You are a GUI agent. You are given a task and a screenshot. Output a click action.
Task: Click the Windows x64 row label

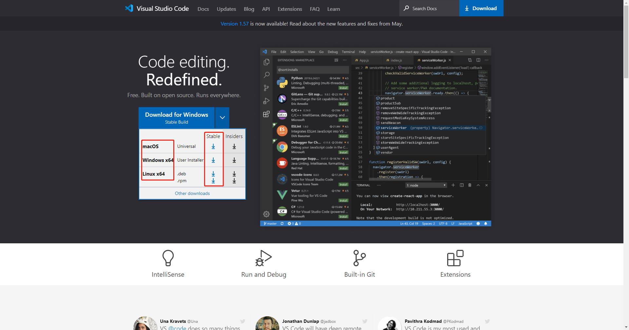pyautogui.click(x=158, y=160)
